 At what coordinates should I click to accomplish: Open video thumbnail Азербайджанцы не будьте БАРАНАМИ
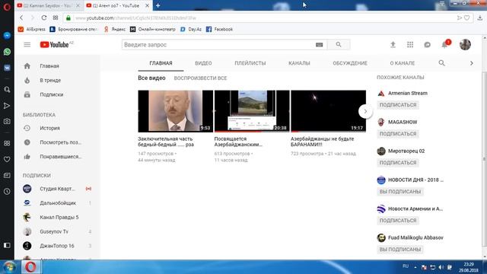pos(328,111)
